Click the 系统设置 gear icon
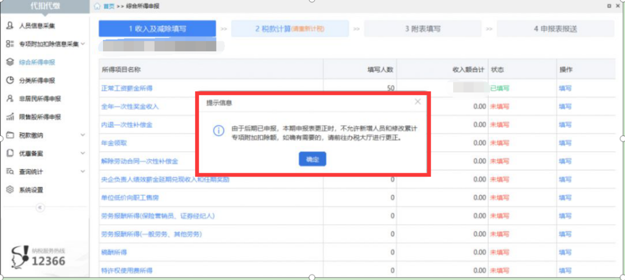This screenshot has width=625, height=280. (x=10, y=190)
